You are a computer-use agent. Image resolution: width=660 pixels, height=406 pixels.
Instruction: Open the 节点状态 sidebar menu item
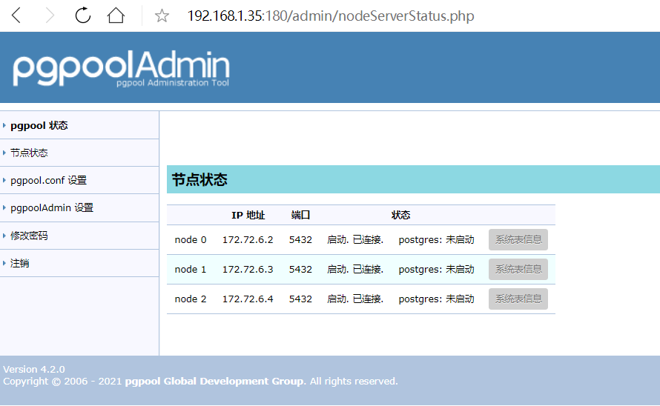pyautogui.click(x=29, y=153)
